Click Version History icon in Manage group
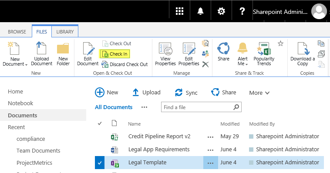The image size is (330, 173). pyautogui.click(x=205, y=43)
